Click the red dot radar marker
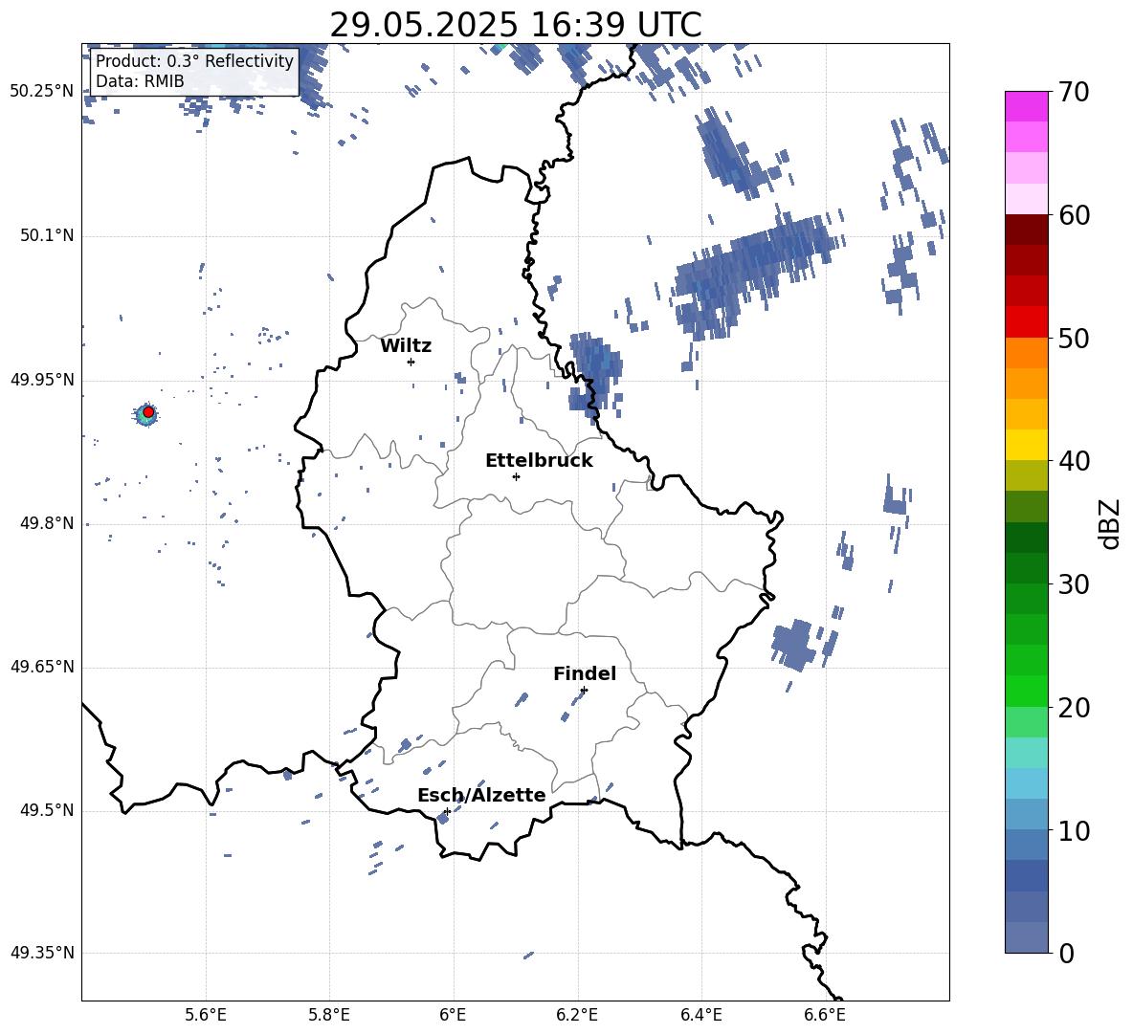Image resolution: width=1133 pixels, height=1034 pixels. [148, 412]
